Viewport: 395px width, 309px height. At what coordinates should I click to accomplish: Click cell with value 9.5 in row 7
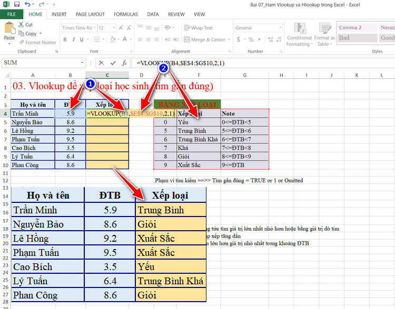(x=70, y=139)
